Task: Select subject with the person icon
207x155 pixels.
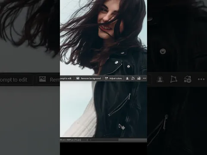Action: point(127,78)
